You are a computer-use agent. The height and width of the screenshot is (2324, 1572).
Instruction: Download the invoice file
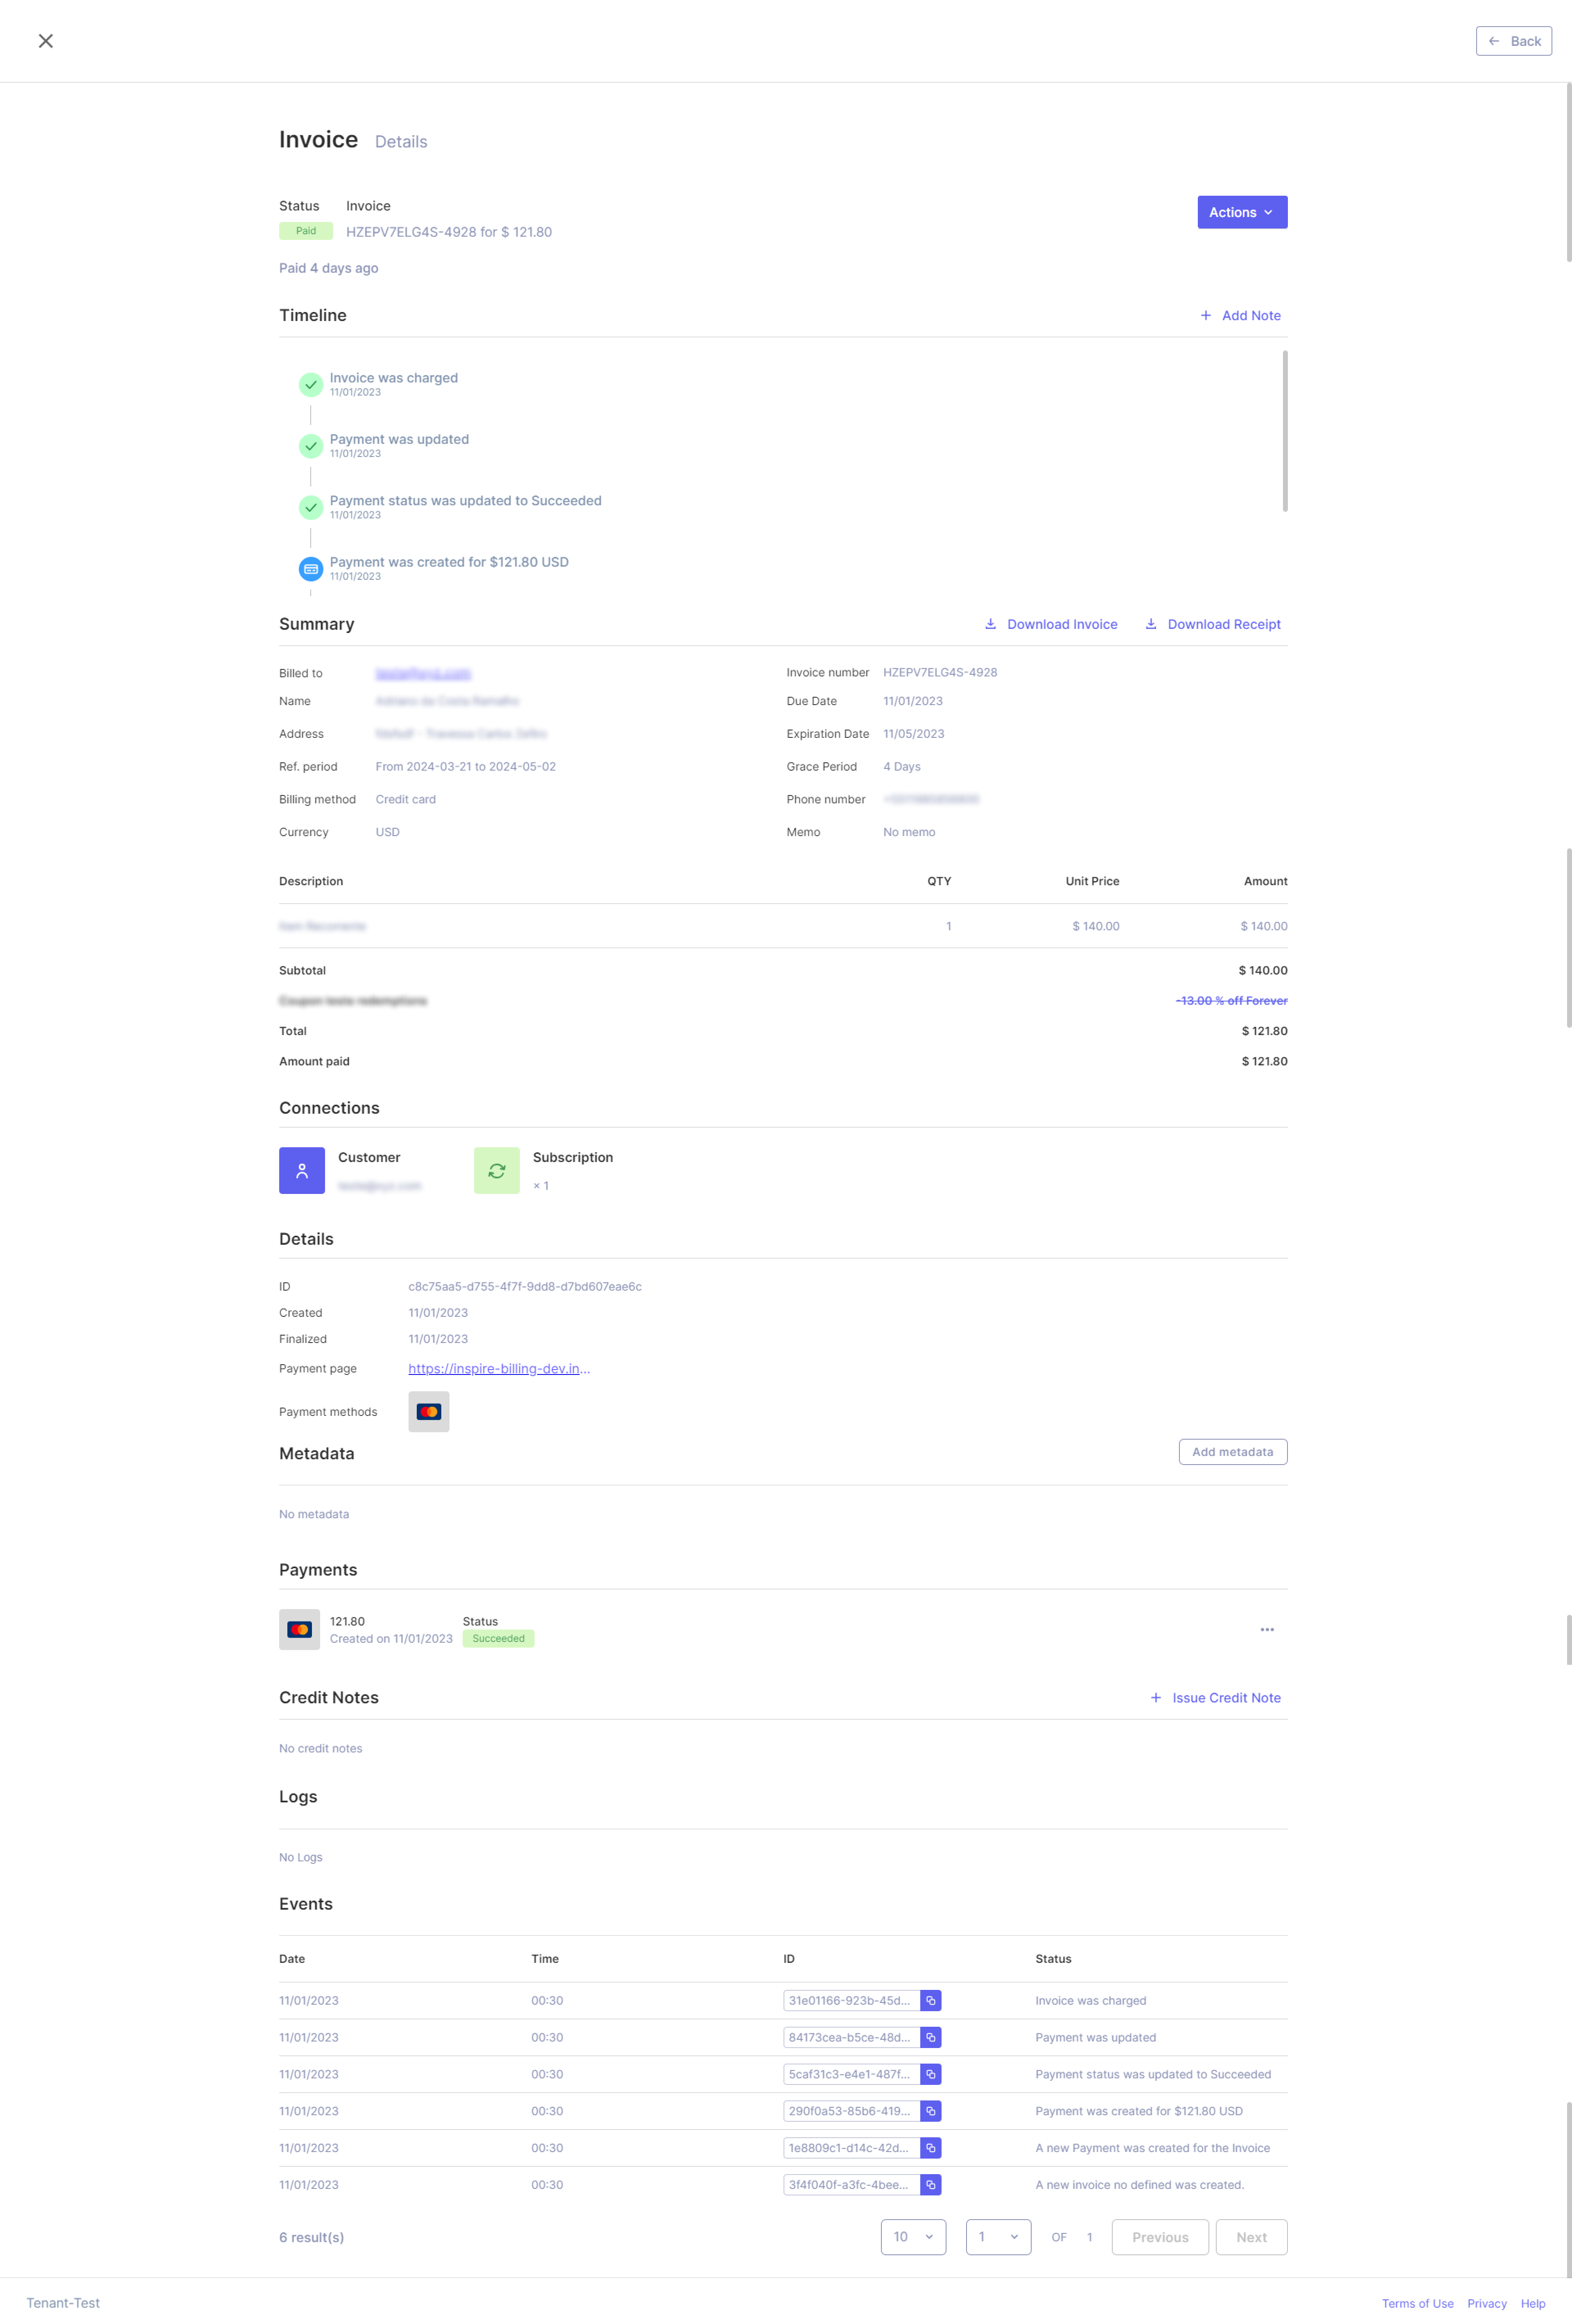(1051, 624)
